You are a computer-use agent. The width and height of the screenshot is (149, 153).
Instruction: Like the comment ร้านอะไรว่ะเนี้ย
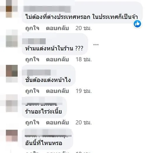point(32,123)
